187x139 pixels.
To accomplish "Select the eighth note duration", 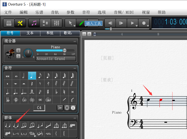I will 40,76.
